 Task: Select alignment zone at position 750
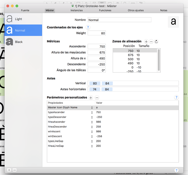coord(135,51)
